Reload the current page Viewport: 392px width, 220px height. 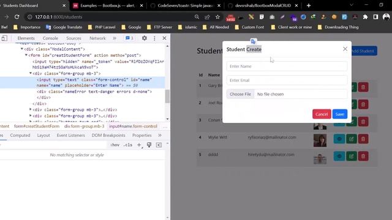coord(17,17)
